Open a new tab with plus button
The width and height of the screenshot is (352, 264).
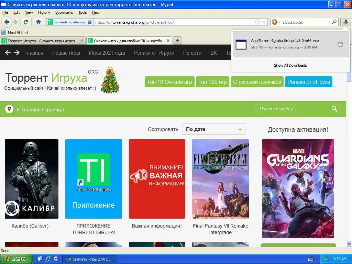coord(177,41)
